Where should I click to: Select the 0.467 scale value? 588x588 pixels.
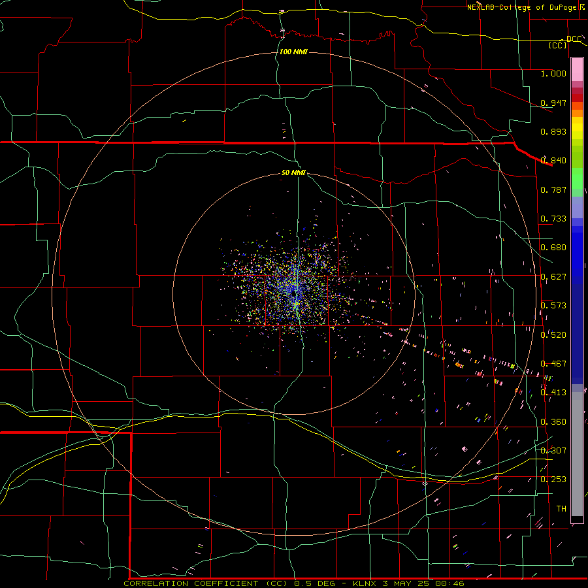click(x=553, y=364)
